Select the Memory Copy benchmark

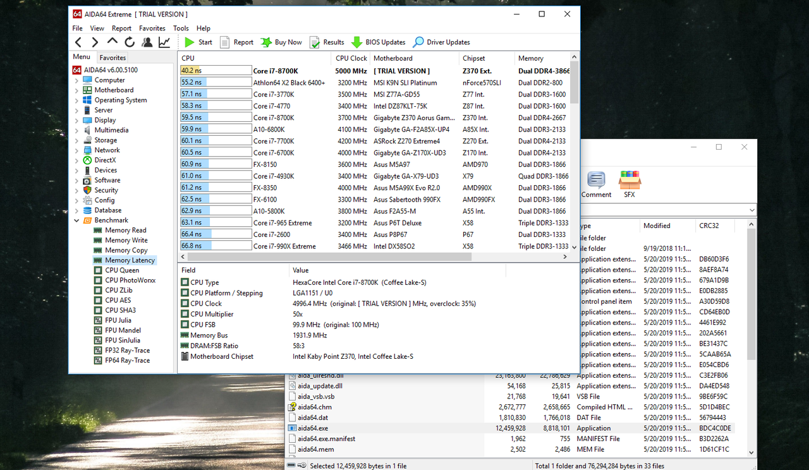tap(126, 250)
